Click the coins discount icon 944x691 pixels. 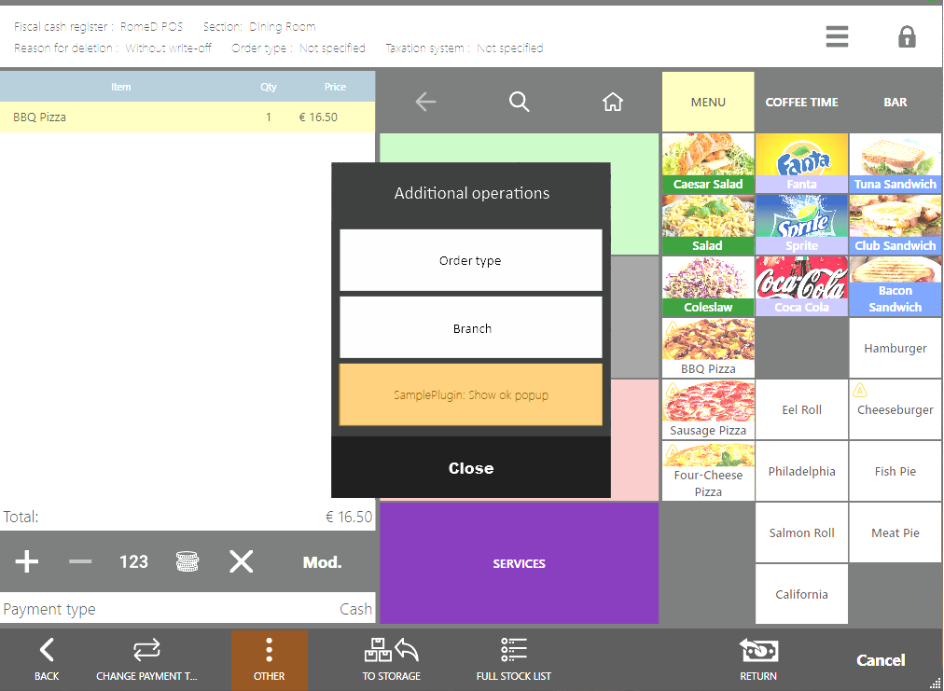click(x=187, y=561)
